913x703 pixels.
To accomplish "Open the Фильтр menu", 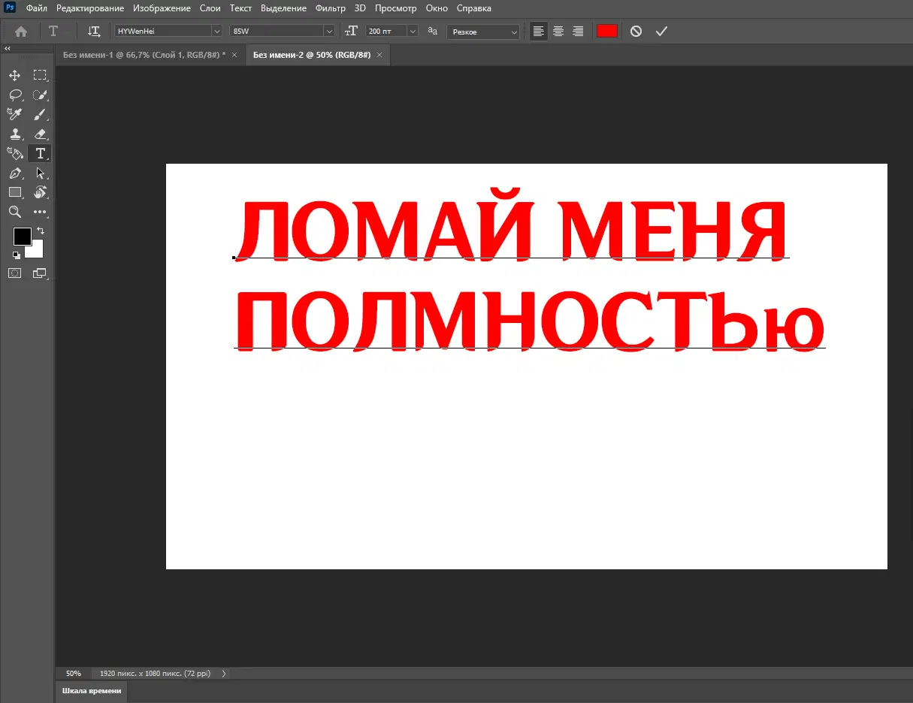I will coord(330,8).
